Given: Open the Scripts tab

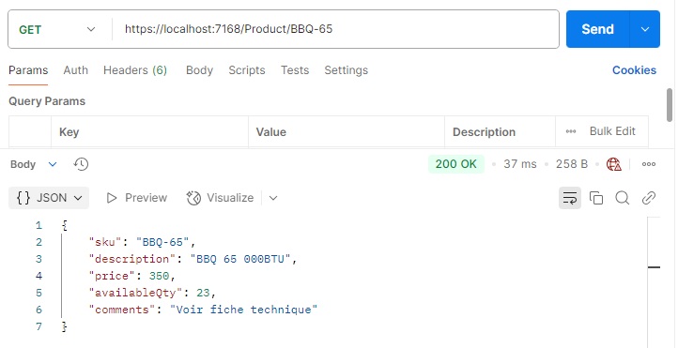Looking at the screenshot, I should (x=246, y=70).
